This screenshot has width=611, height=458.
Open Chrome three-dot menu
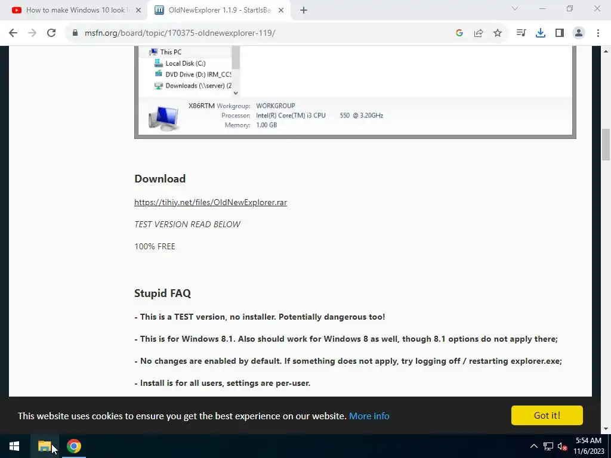pos(598,33)
